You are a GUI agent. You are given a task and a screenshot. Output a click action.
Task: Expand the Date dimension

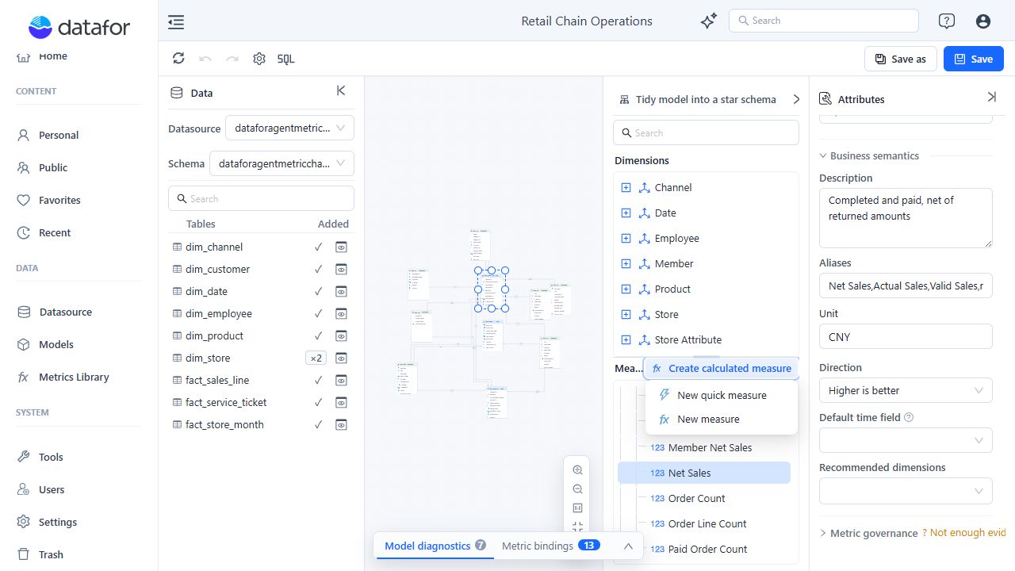click(626, 213)
